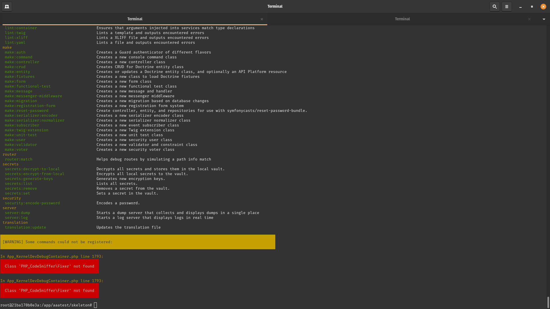This screenshot has width=550, height=309.
Task: Click the 'translation' group heading
Action: [15, 222]
